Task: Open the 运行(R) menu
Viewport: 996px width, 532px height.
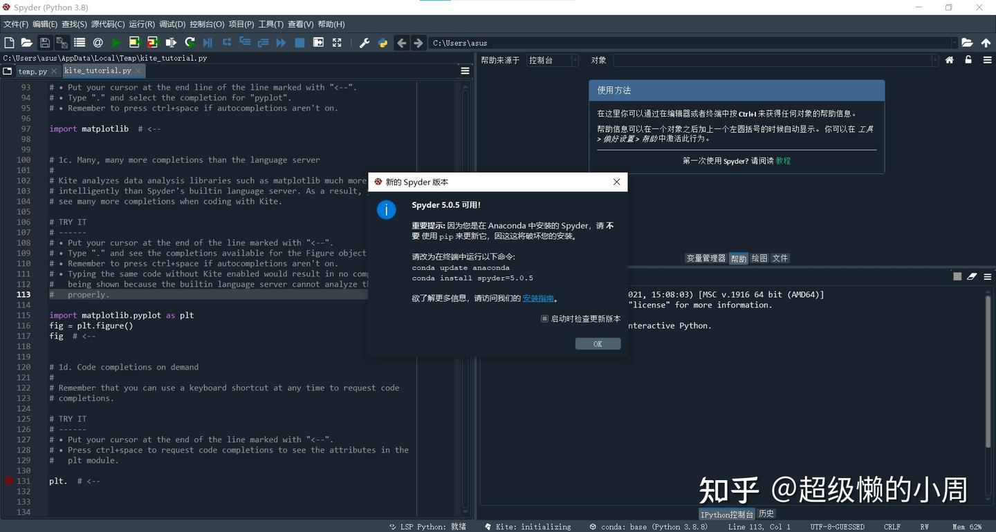Action: [141, 24]
